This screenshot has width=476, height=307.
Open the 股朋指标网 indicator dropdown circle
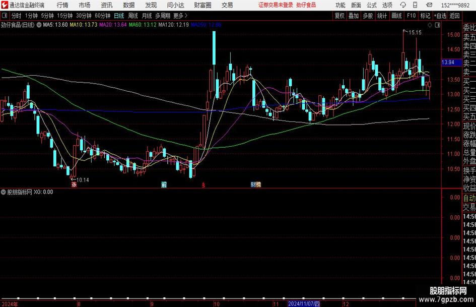coord(4,192)
